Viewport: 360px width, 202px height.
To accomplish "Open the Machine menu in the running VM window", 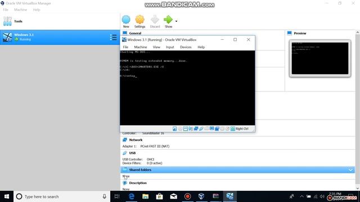I will 141,47.
